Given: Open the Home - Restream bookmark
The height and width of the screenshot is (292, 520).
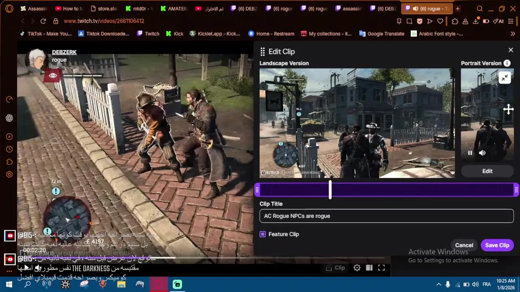Looking at the screenshot, I should (x=271, y=34).
